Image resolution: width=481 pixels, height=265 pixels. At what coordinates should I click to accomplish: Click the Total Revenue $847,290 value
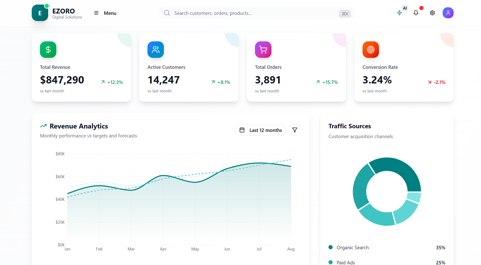pos(62,80)
